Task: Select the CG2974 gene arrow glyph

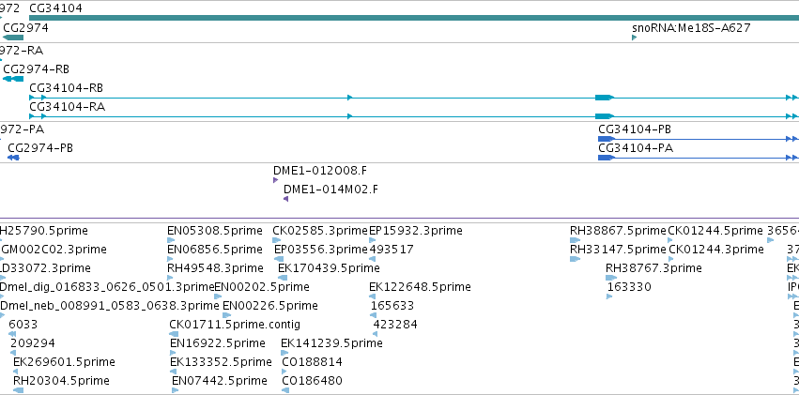Action: pos(13,38)
